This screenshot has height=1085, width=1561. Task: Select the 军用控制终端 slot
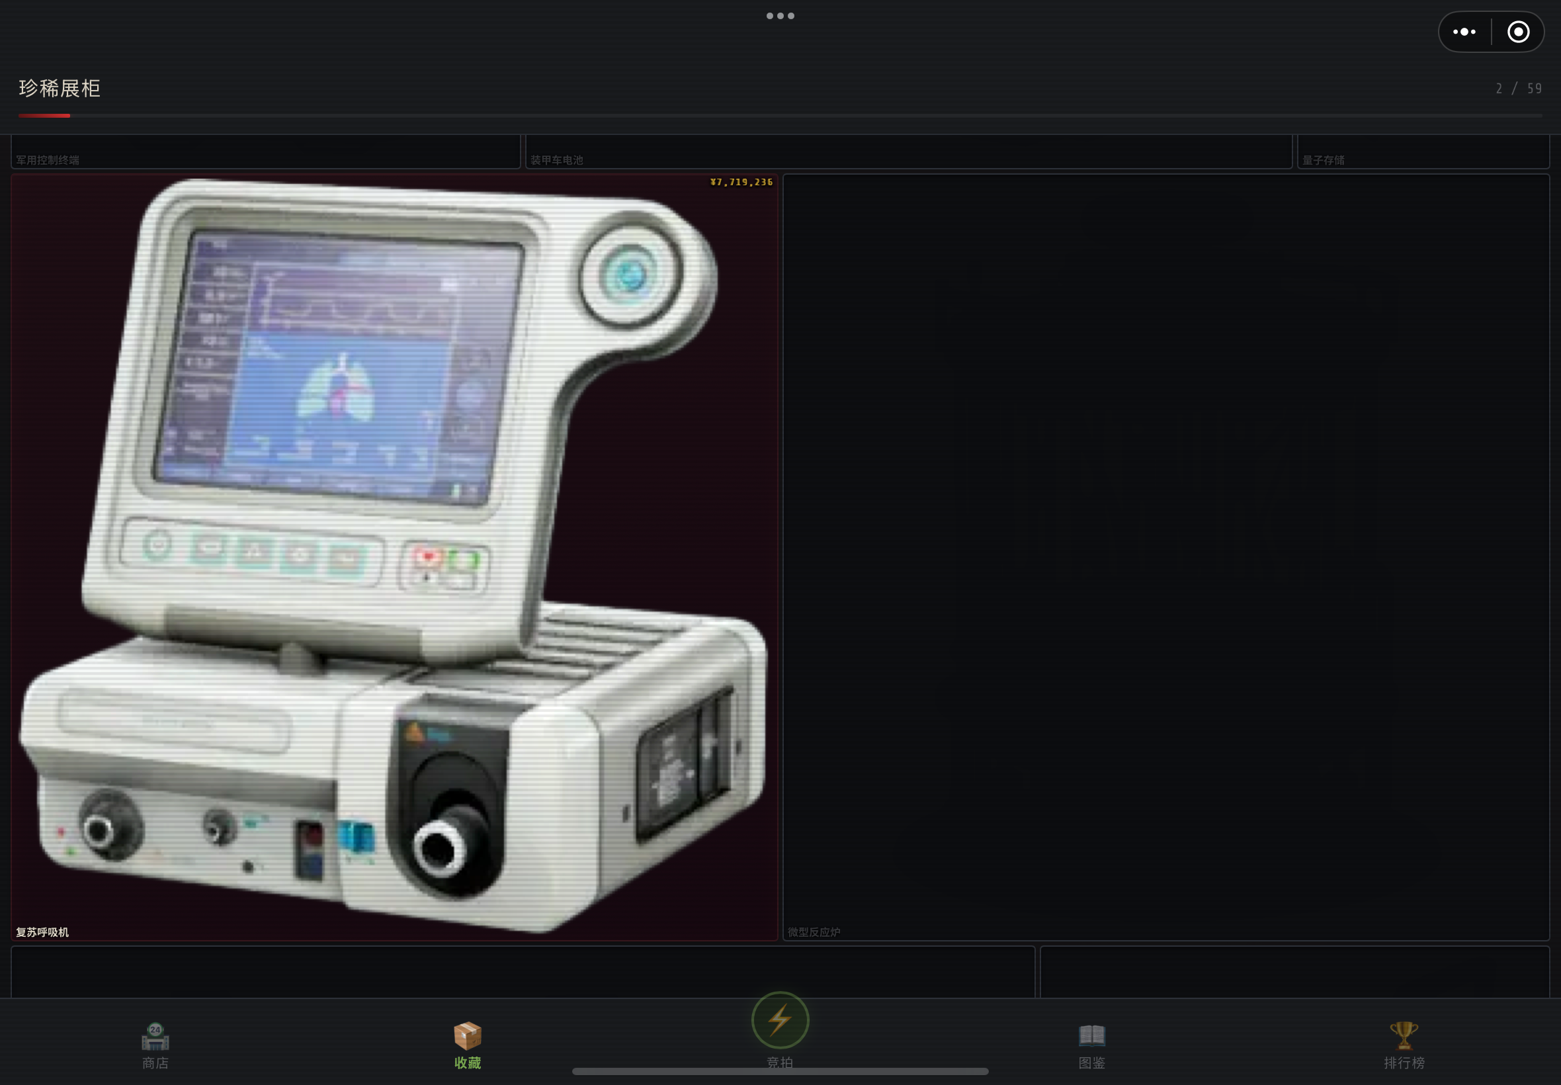point(266,152)
